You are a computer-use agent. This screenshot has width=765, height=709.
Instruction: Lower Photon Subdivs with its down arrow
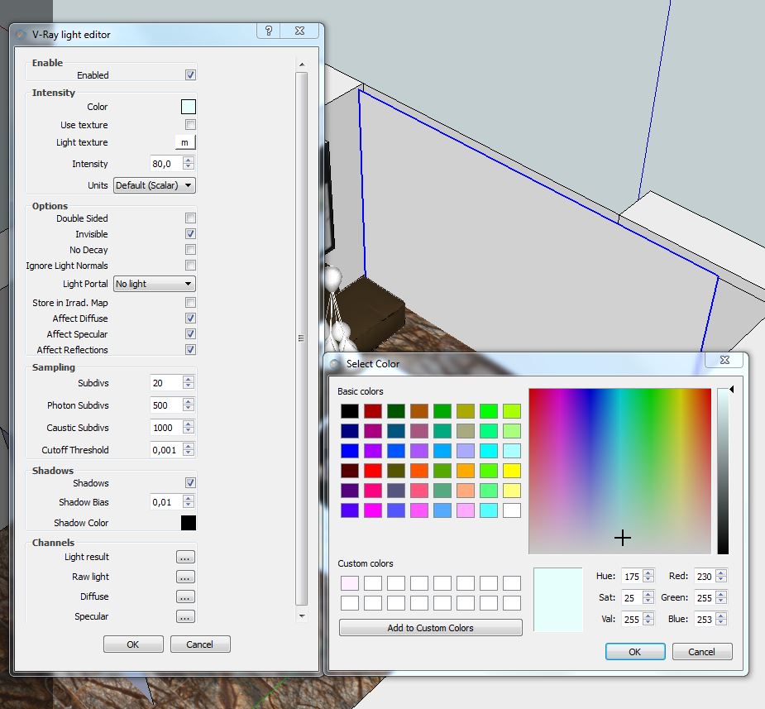(x=189, y=409)
